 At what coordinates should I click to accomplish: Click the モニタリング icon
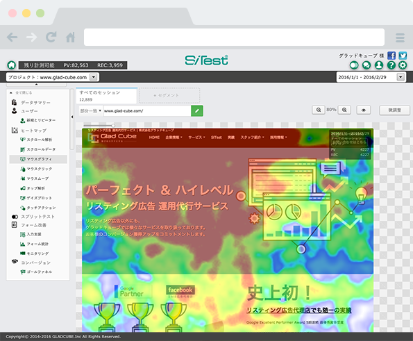coord(23,253)
